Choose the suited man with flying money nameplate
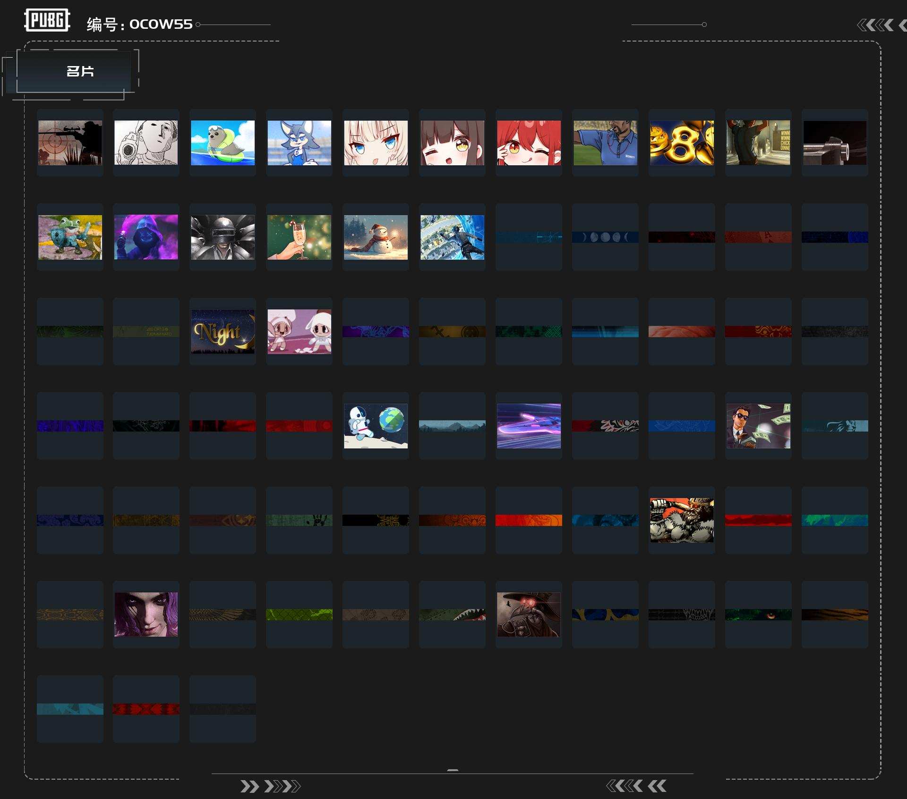This screenshot has height=799, width=907. click(x=758, y=426)
